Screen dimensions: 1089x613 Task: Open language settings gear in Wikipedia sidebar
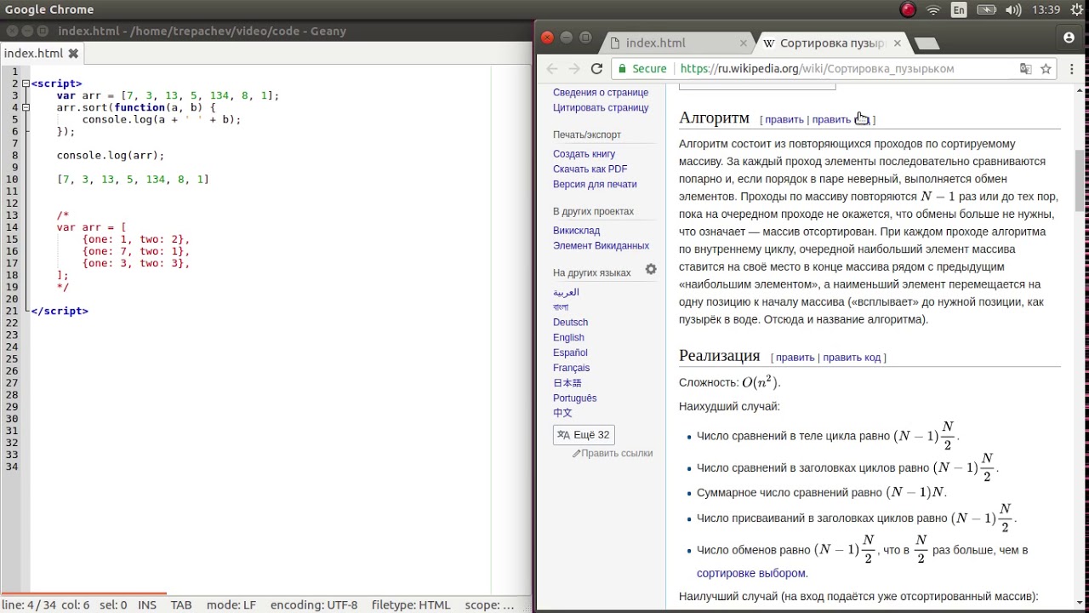651,269
